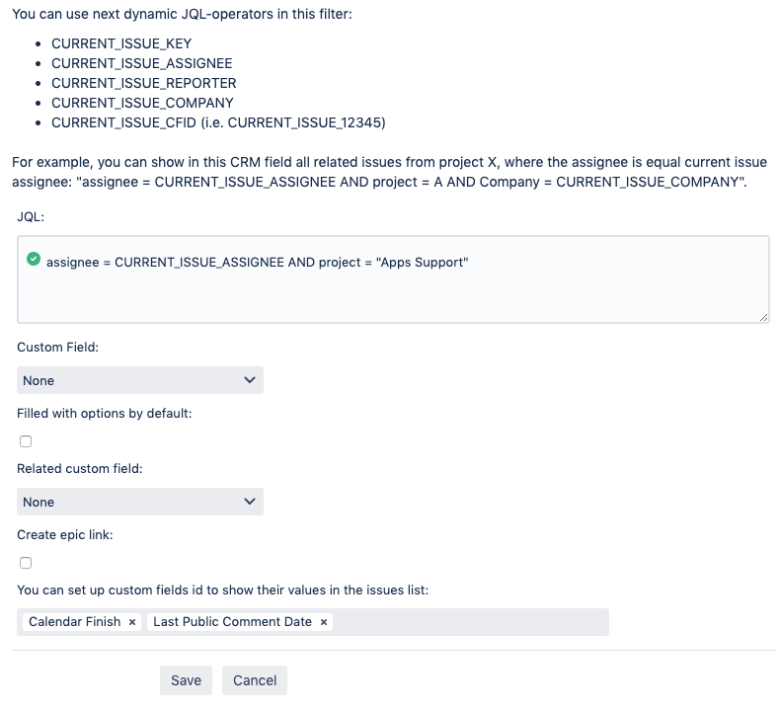This screenshot has height=708, width=780.
Task: Focus the JQL query text area
Action: [395, 291]
